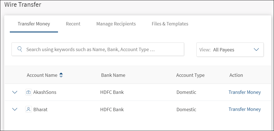The height and width of the screenshot is (131, 274).
Task: Click the Account Name column header
Action: pos(42,75)
